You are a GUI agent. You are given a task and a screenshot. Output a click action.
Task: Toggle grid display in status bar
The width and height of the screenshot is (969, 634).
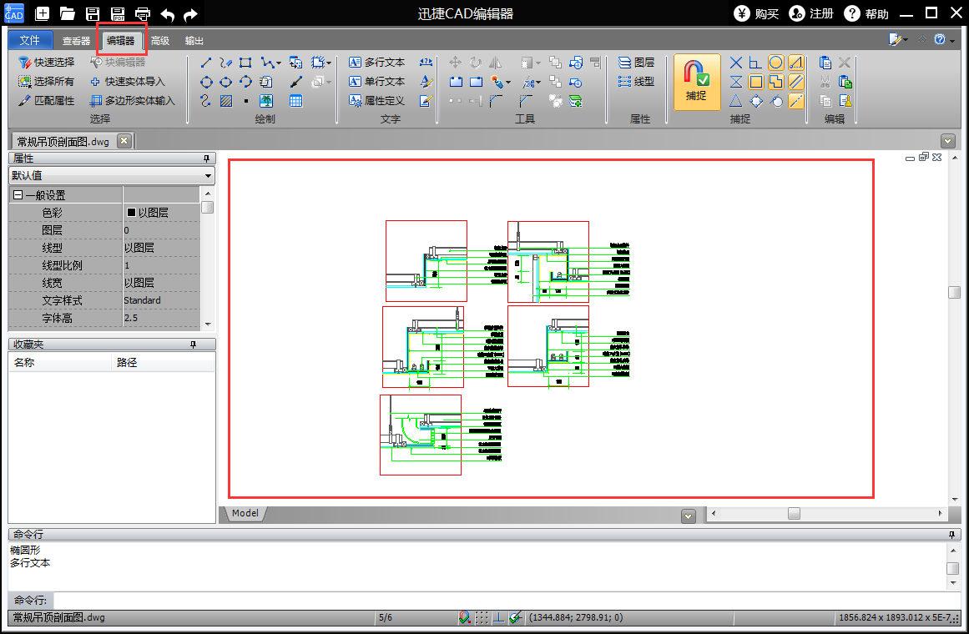482,618
